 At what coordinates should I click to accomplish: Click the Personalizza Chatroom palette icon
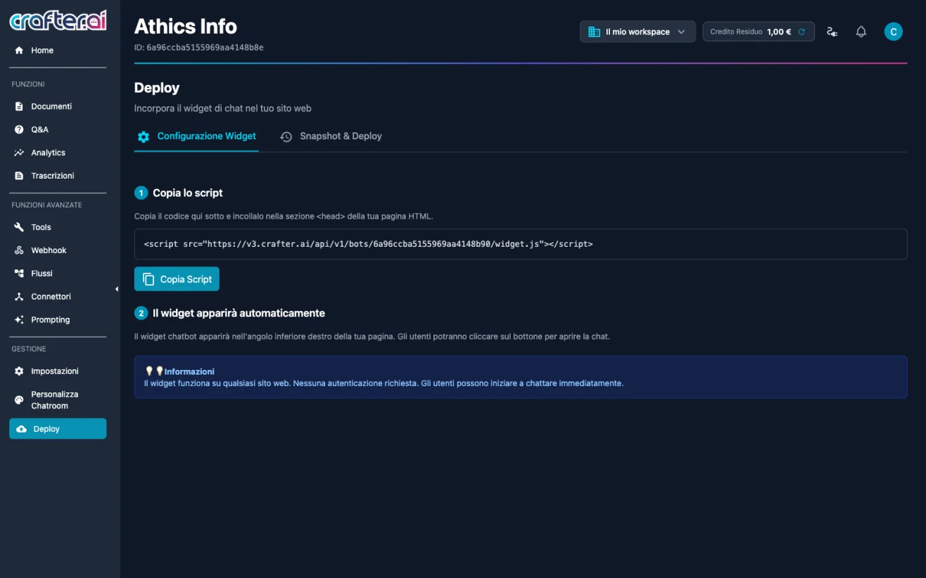(x=19, y=400)
